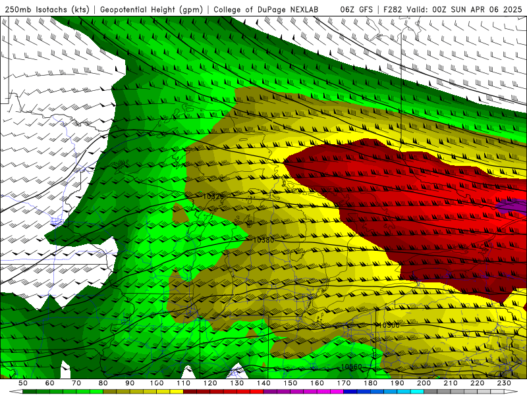Click the 120 value on the color scale

[210, 383]
